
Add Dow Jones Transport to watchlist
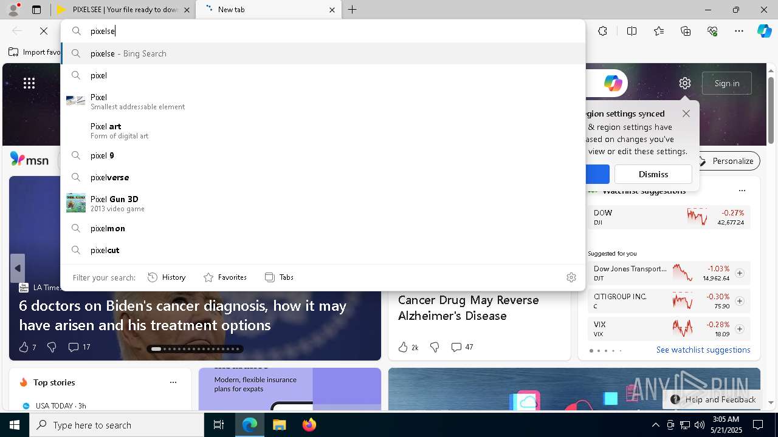pos(740,273)
